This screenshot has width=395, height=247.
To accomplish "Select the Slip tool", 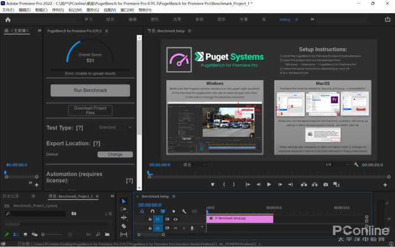I will pyautogui.click(x=124, y=235).
